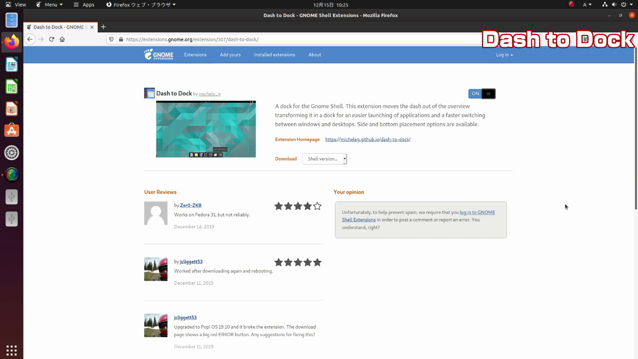The image size is (638, 359).
Task: Open the Menu dropdown in the top bar
Action: pyautogui.click(x=50, y=4)
